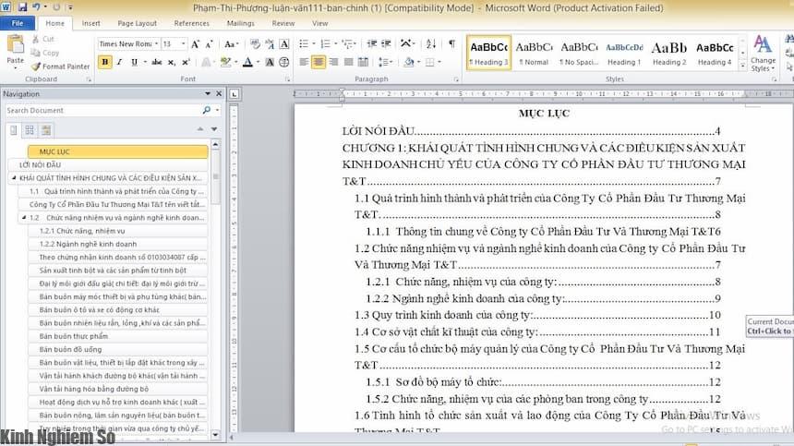Click the search magnifier icon
Image resolution: width=794 pixels, height=446 pixels.
tap(206, 111)
